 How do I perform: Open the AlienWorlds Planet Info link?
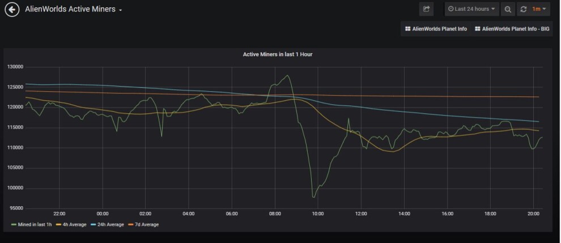436,29
